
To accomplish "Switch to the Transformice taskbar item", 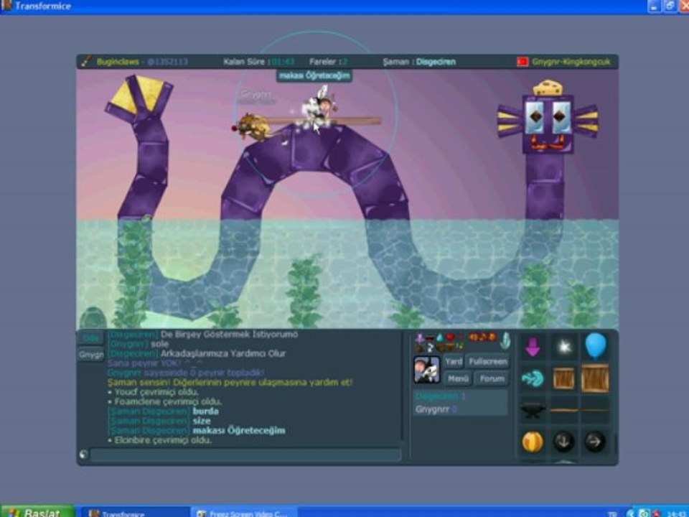I will pyautogui.click(x=134, y=513).
